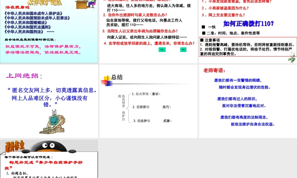Click note 1 遇到报警高峰，要持机等待

pyautogui.click(x=248, y=45)
